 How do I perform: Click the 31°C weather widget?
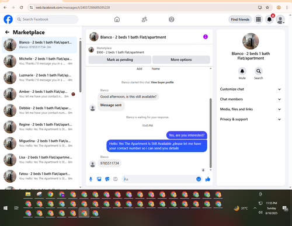241,208
